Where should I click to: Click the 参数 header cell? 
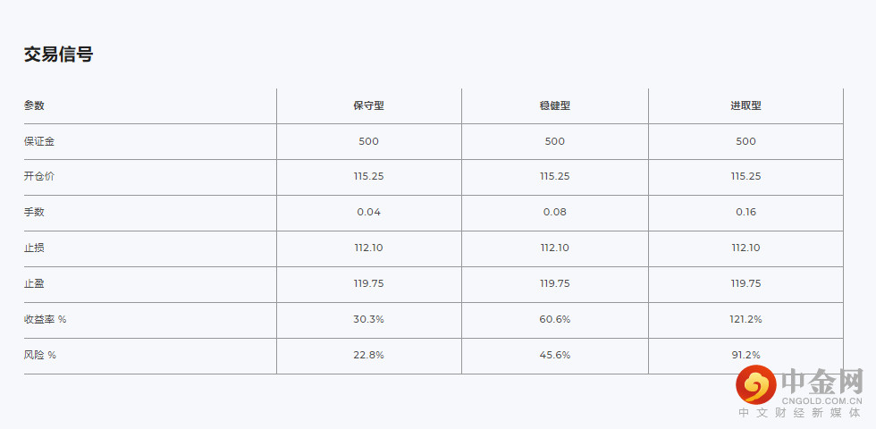pyautogui.click(x=35, y=105)
